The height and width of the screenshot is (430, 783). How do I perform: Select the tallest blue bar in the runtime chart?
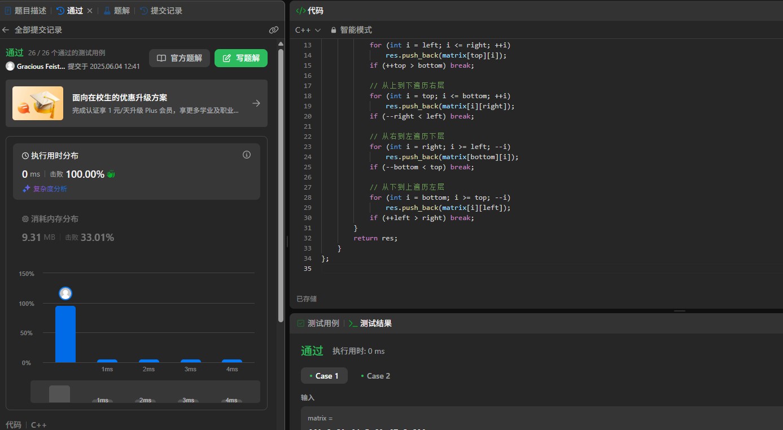coord(65,334)
